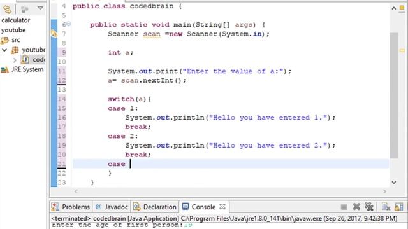Click the JRE System library icon
This screenshot has height=229, width=408.
point(4,69)
